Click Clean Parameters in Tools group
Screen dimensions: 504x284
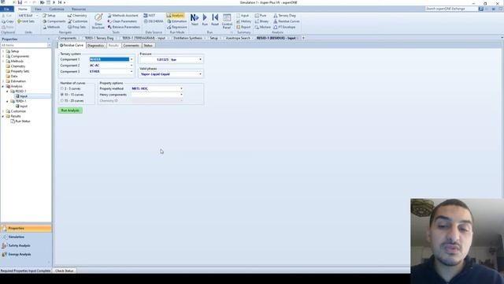pyautogui.click(x=122, y=21)
